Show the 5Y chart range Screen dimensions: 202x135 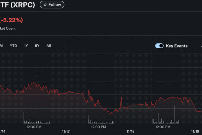coord(37,46)
